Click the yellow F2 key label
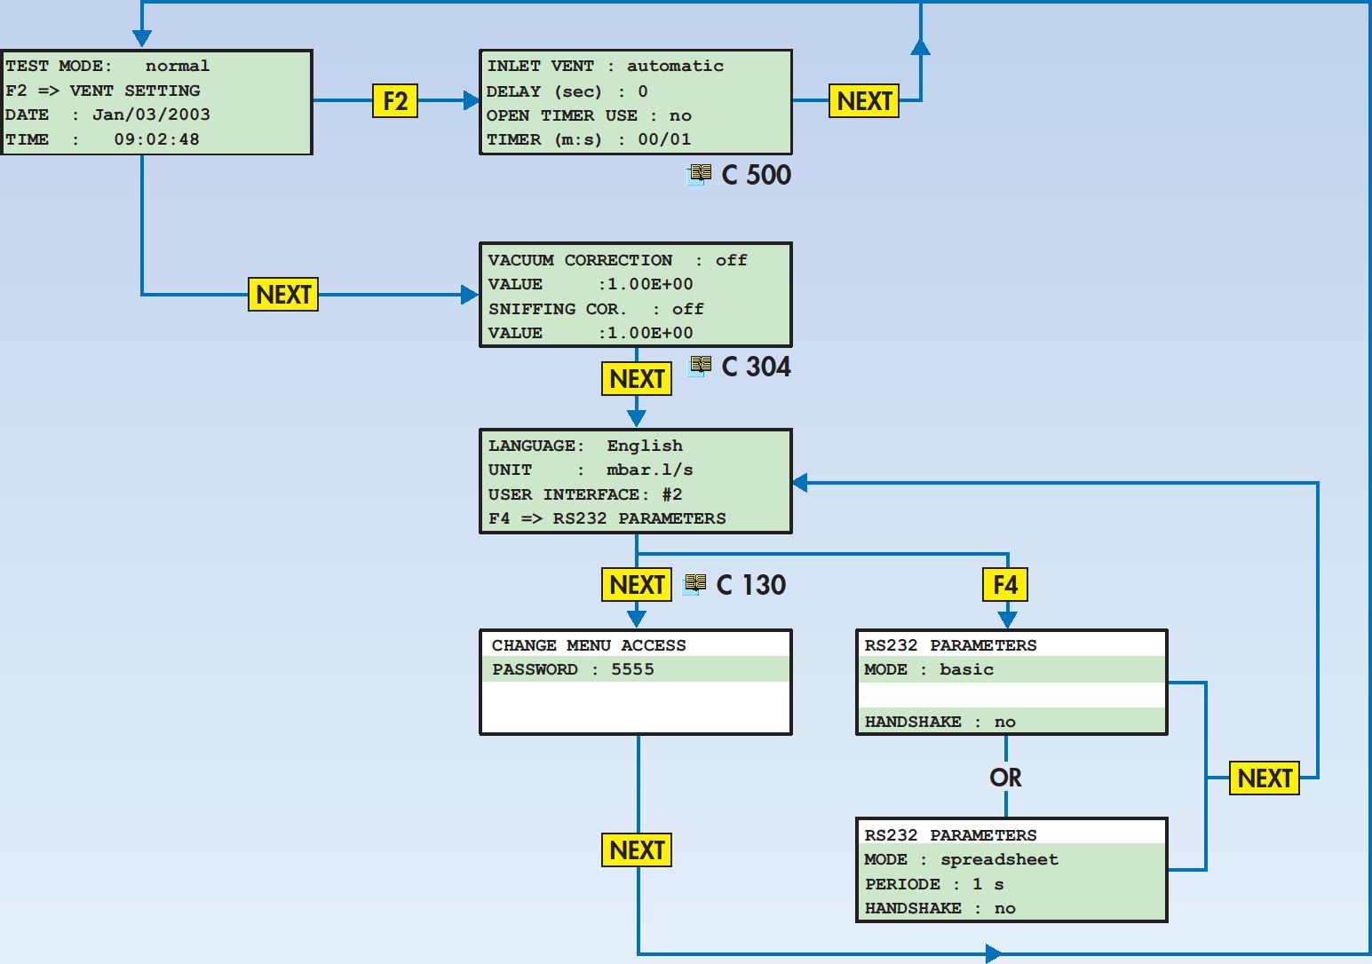 pos(395,101)
